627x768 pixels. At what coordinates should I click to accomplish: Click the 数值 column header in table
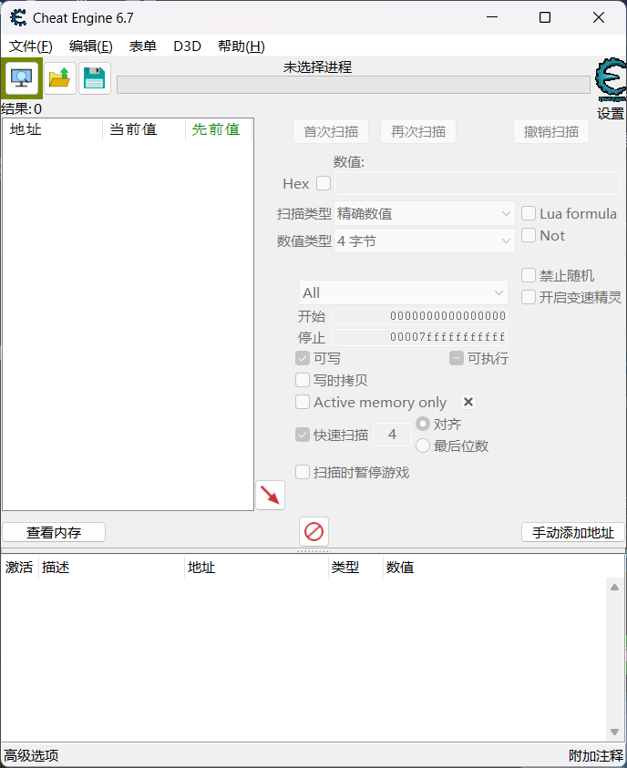400,568
